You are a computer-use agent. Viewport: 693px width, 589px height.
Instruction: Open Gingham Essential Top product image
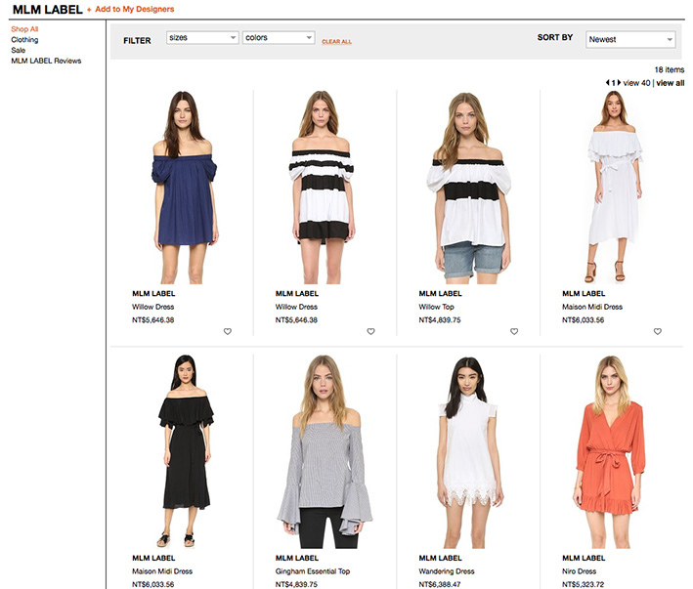[x=325, y=451]
